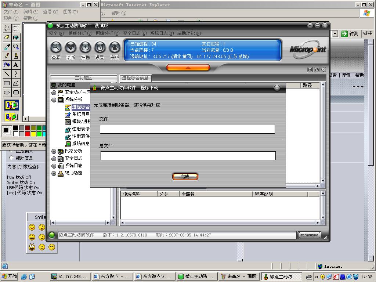Select the 我的电脑 root tree item
The image size is (376, 282).
[66, 85]
